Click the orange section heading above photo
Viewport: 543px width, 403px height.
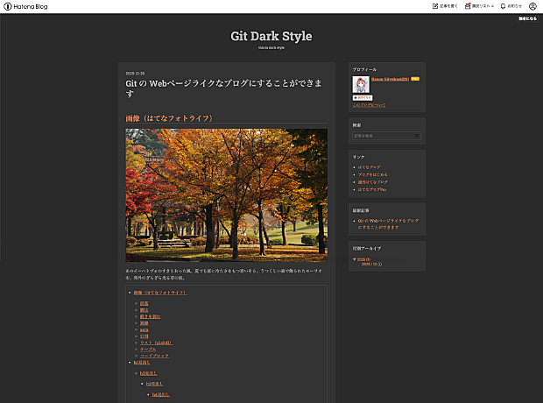point(169,118)
